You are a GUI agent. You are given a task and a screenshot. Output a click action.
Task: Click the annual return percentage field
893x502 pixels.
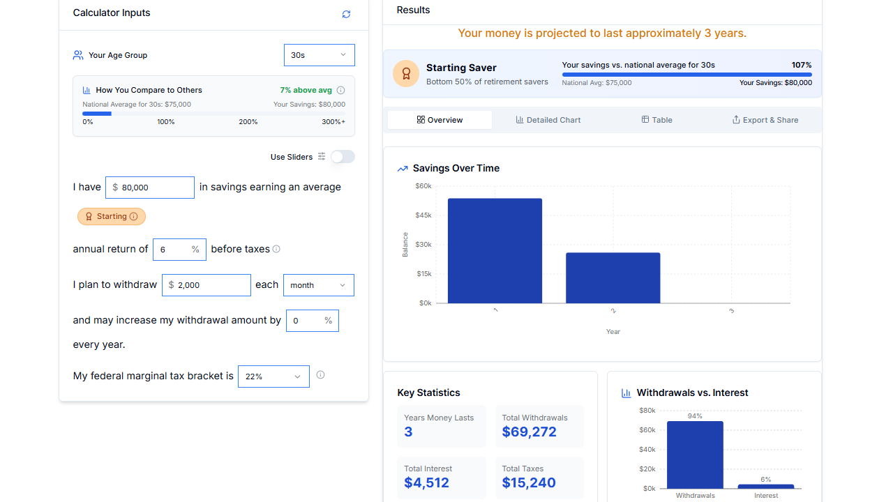click(x=173, y=250)
